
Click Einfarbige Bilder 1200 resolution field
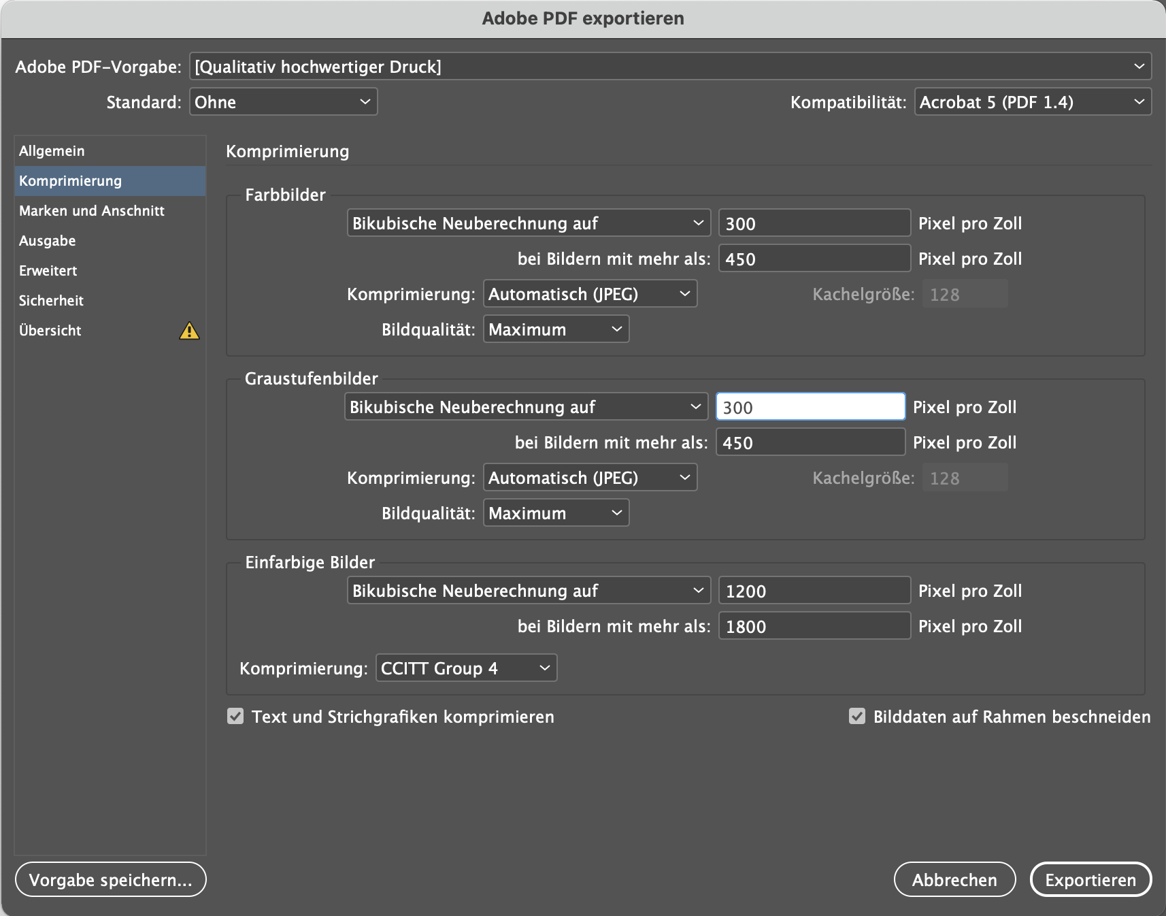click(814, 591)
